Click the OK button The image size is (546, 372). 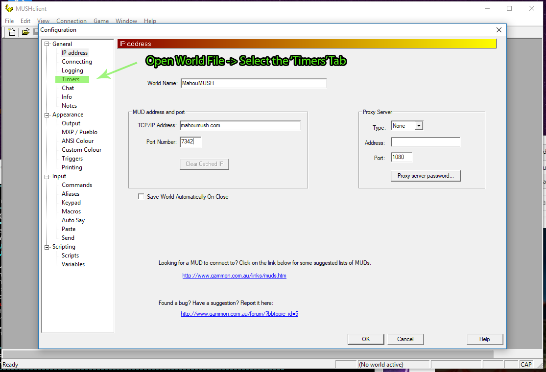[x=366, y=339]
